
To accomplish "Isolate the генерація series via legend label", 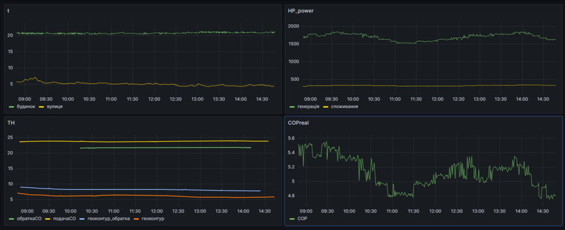I will [x=307, y=106].
